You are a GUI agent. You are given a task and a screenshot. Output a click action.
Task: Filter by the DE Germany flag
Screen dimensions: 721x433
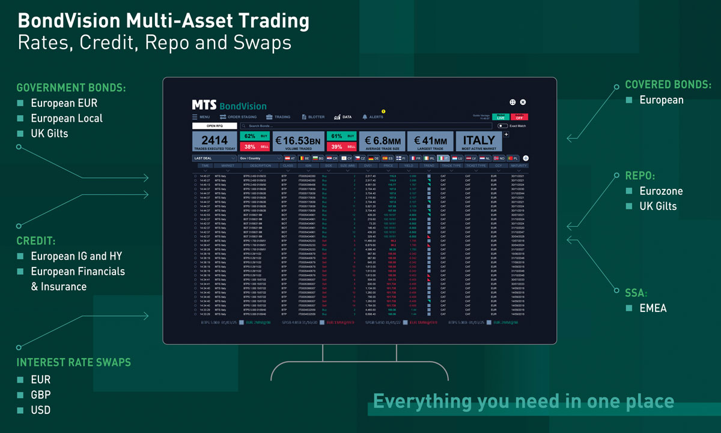[x=374, y=158]
